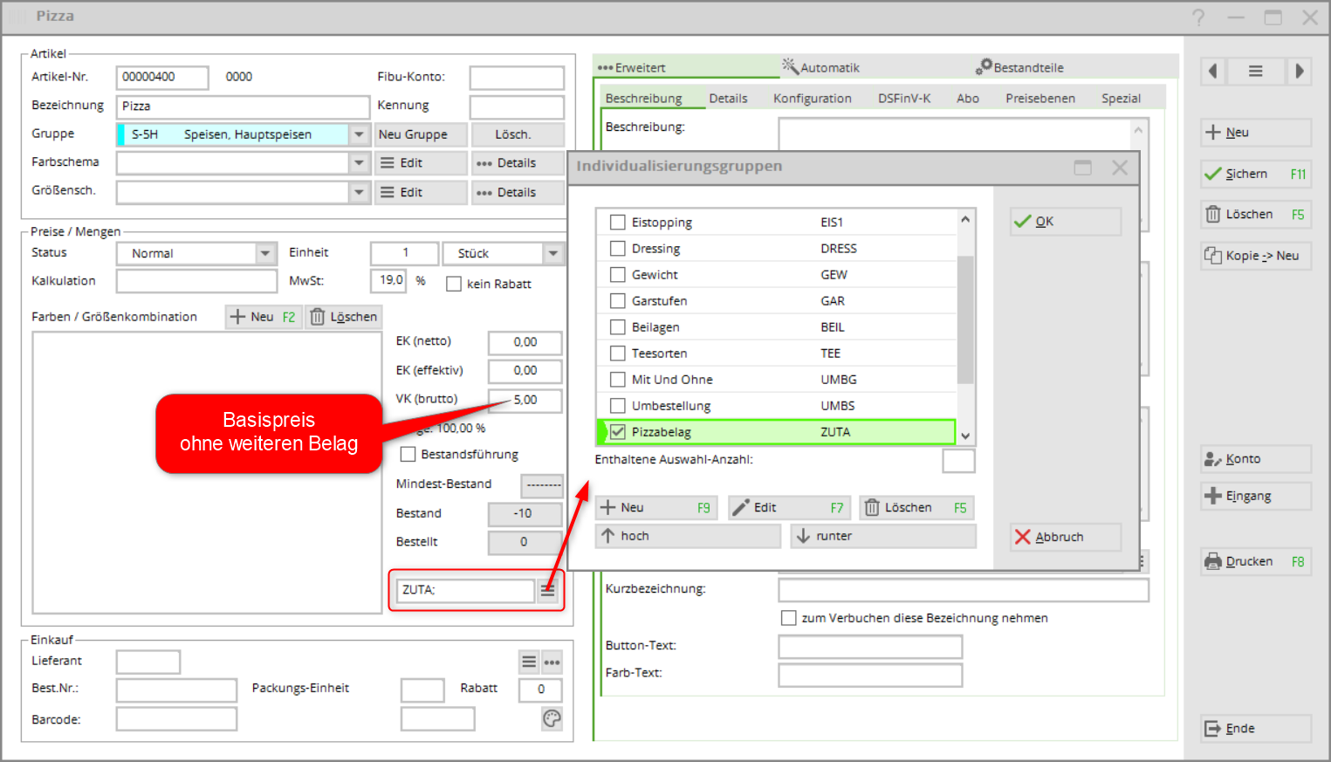Click the Drucken printer button
1331x762 pixels.
tap(1255, 561)
